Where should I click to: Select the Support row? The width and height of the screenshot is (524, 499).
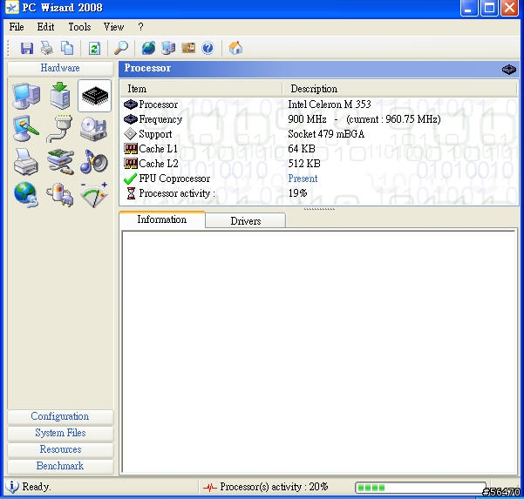[319, 134]
